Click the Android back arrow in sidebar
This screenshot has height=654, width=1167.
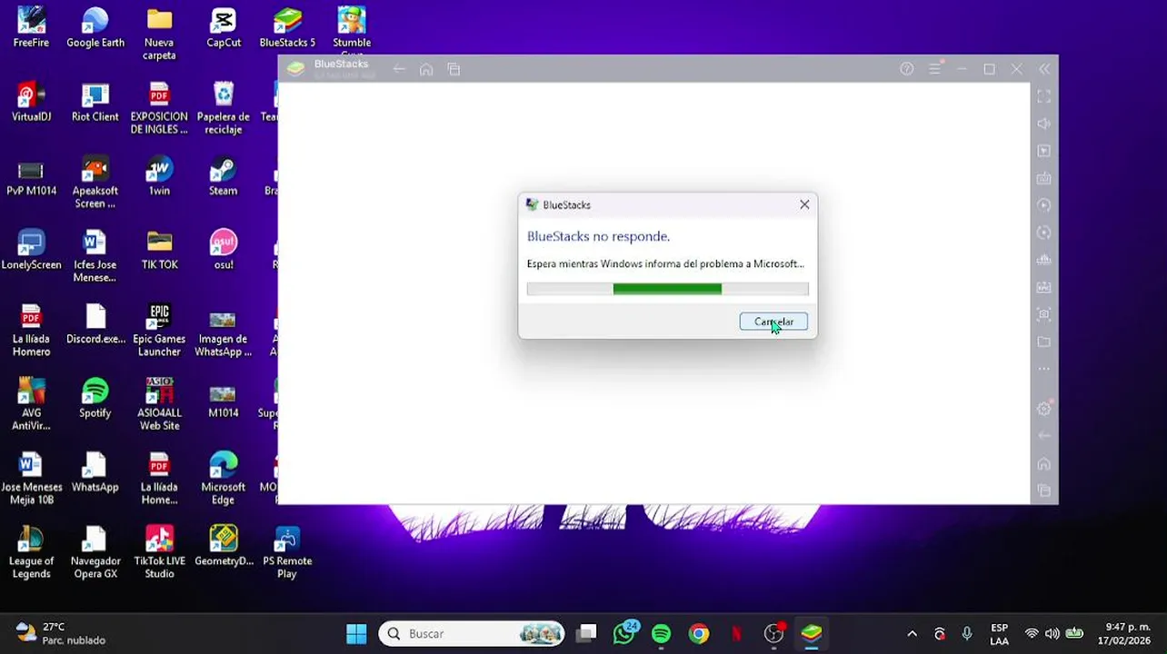click(1044, 436)
